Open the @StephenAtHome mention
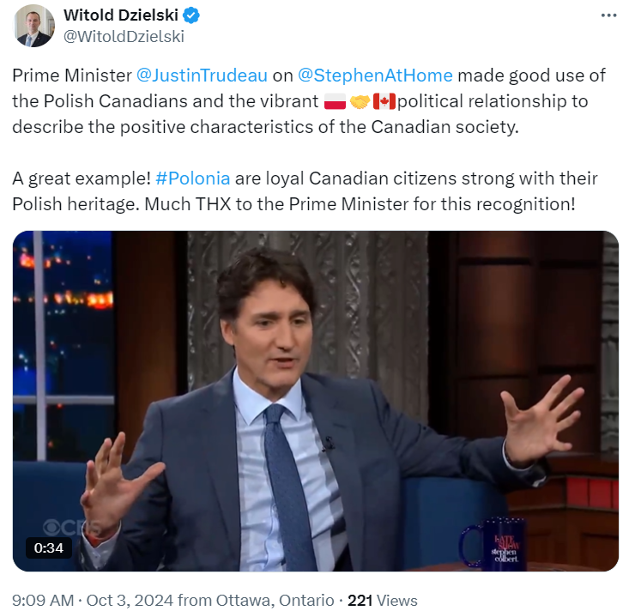The image size is (635, 611). point(375,76)
